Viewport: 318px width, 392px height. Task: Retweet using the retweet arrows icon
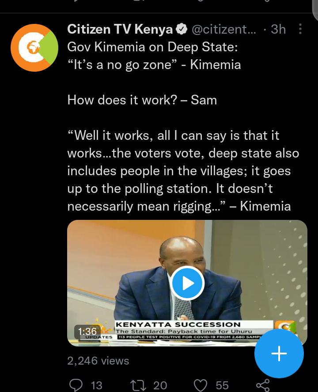tap(138, 385)
